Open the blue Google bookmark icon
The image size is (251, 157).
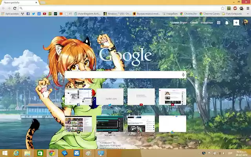(39, 14)
